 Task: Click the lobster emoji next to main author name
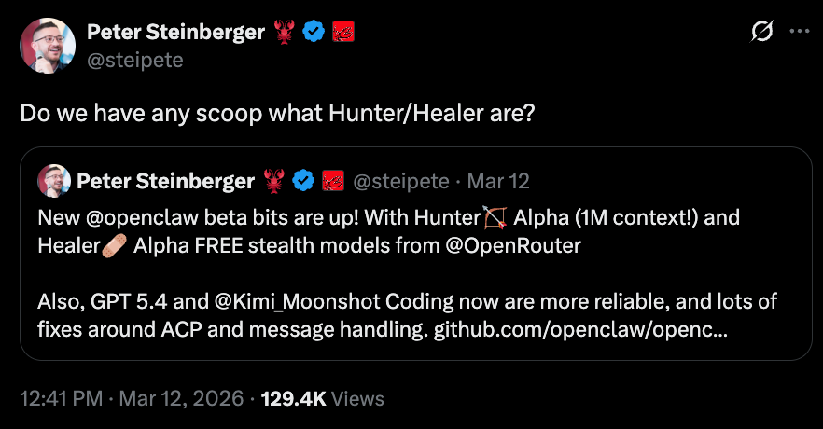284,33
